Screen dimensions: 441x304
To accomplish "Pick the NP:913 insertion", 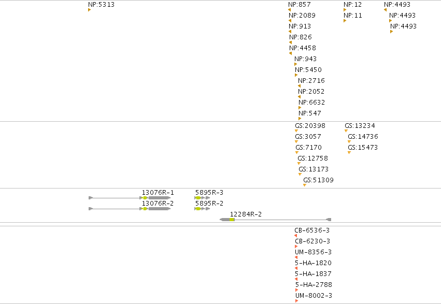I will click(300, 26).
